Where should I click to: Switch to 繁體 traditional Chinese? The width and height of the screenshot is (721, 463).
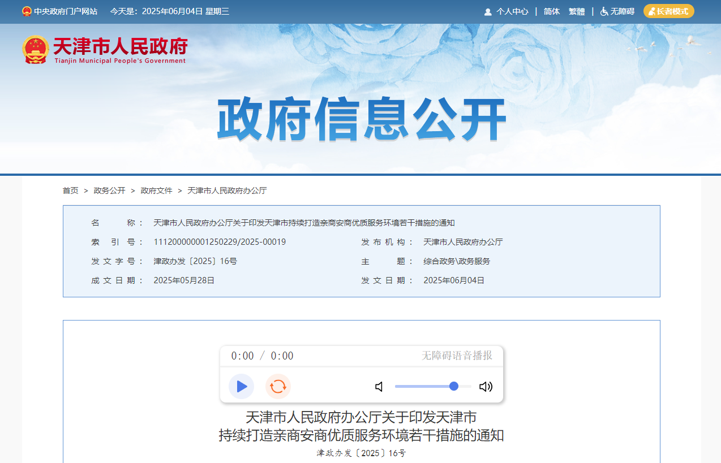(577, 11)
